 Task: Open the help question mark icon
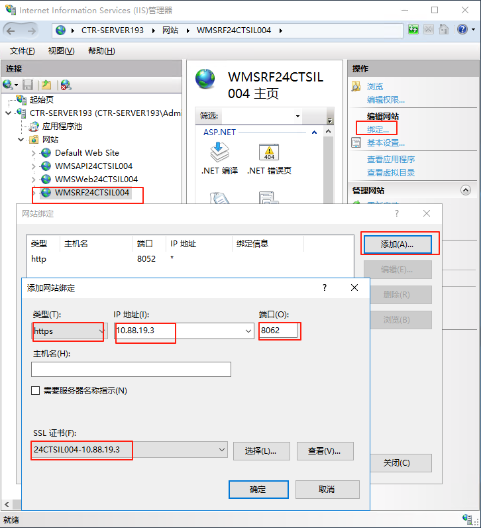(x=461, y=30)
